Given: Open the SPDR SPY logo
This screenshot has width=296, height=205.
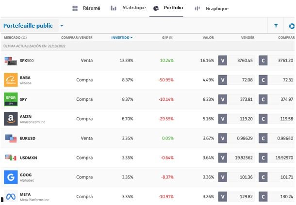Looking at the screenshot, I should pyautogui.click(x=11, y=99).
